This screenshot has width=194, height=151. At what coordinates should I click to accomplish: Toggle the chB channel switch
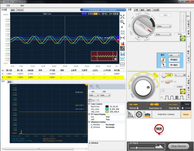point(167,75)
